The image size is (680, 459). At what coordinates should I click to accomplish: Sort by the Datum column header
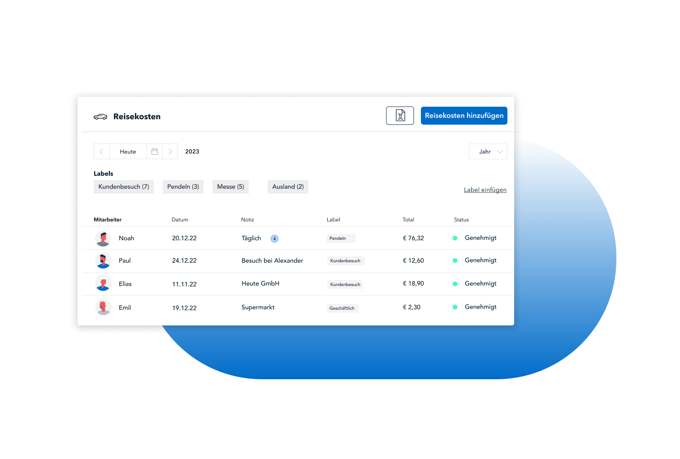click(180, 220)
